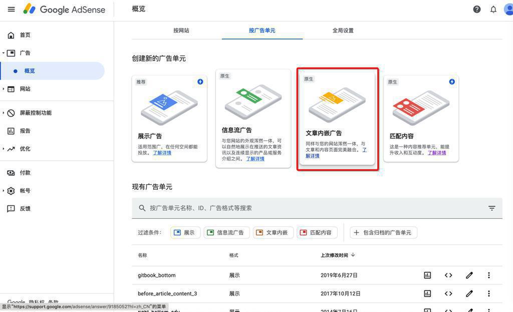
Task: Click the trend icon beside 优化
Action: point(11,149)
